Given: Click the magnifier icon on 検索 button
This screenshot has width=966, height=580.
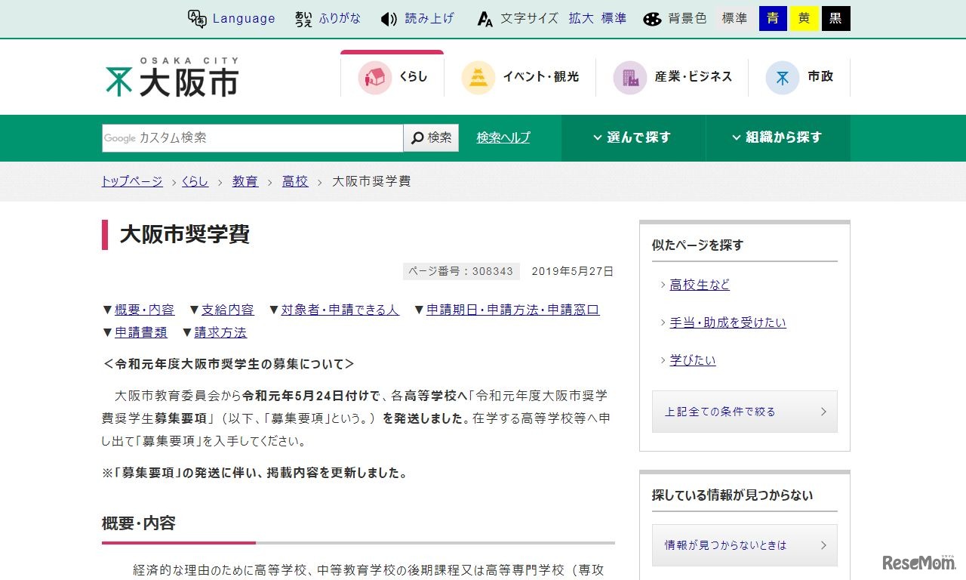Looking at the screenshot, I should pos(417,137).
